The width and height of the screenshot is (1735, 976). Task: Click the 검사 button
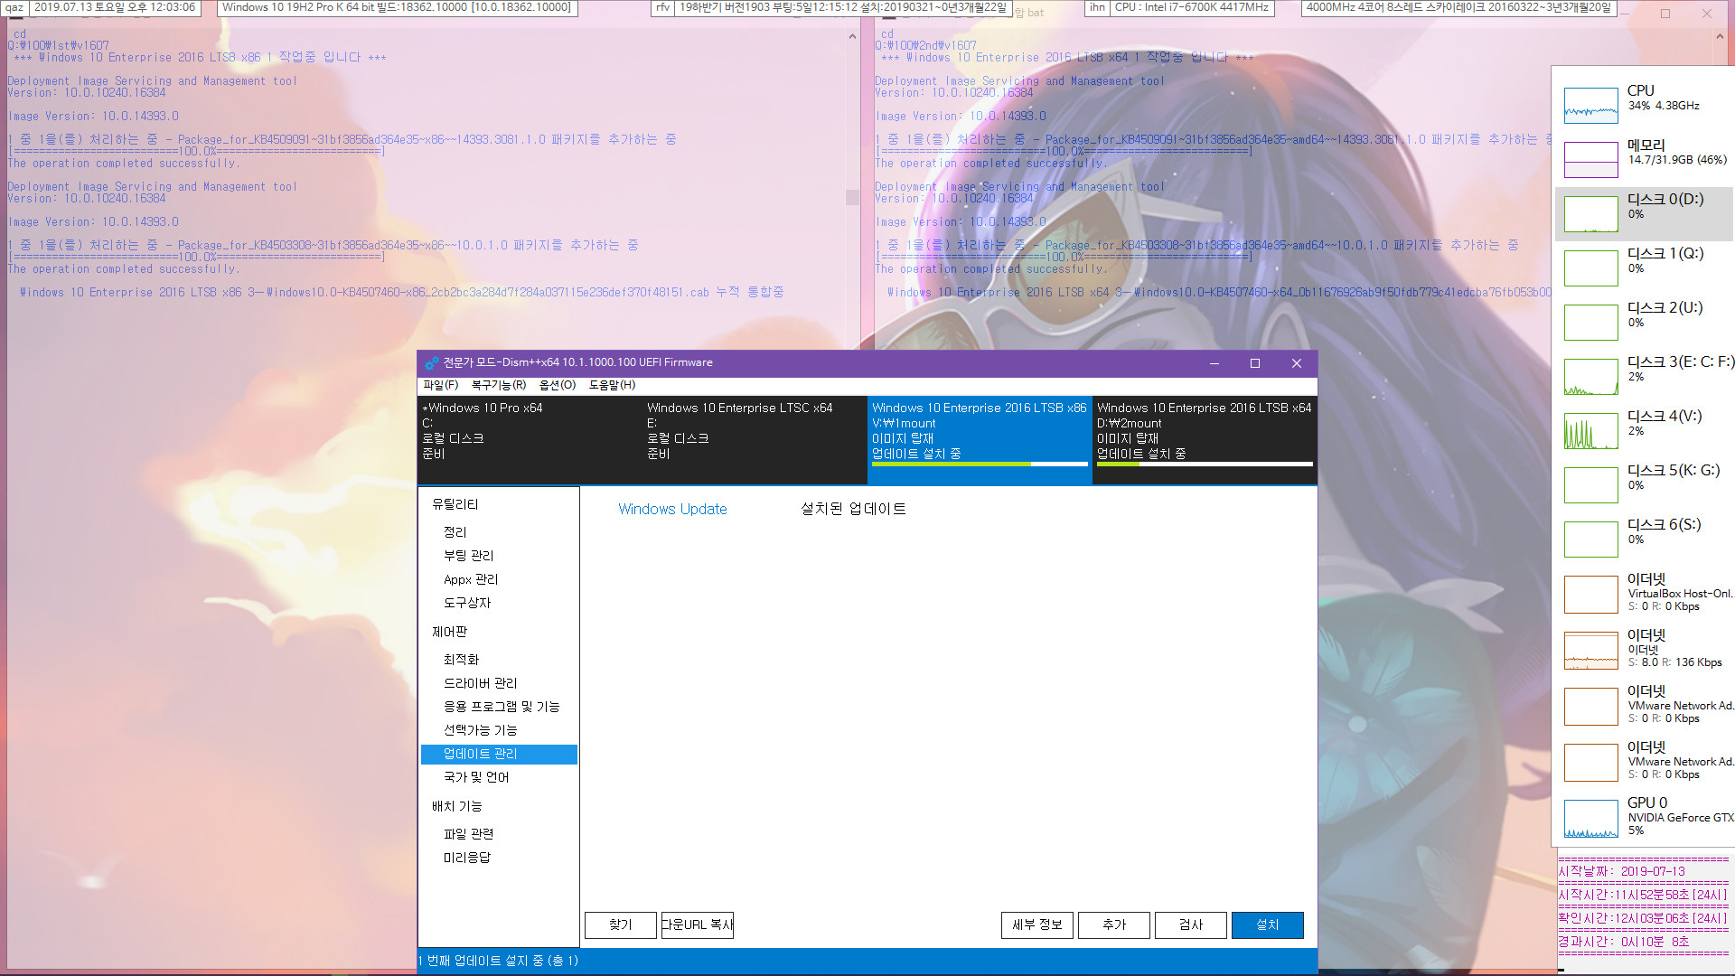click(1190, 924)
